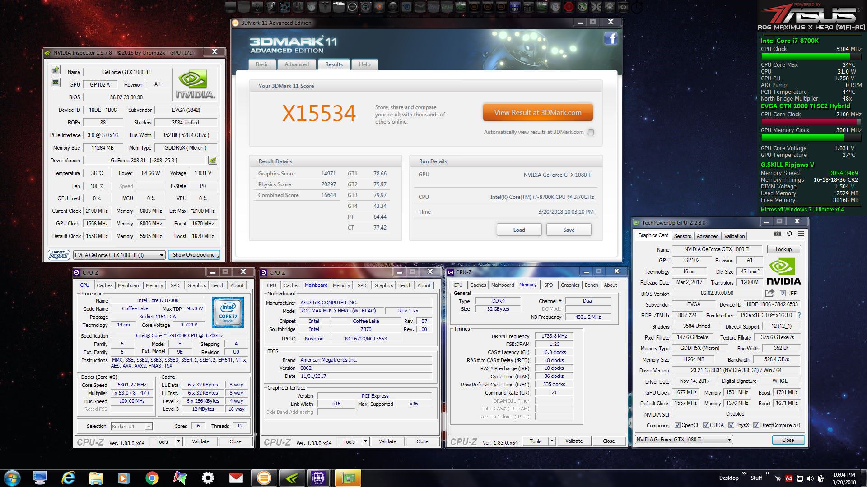Switch to the Basic tab in 3DMark 11
Viewport: 867px width, 487px height.
click(262, 64)
